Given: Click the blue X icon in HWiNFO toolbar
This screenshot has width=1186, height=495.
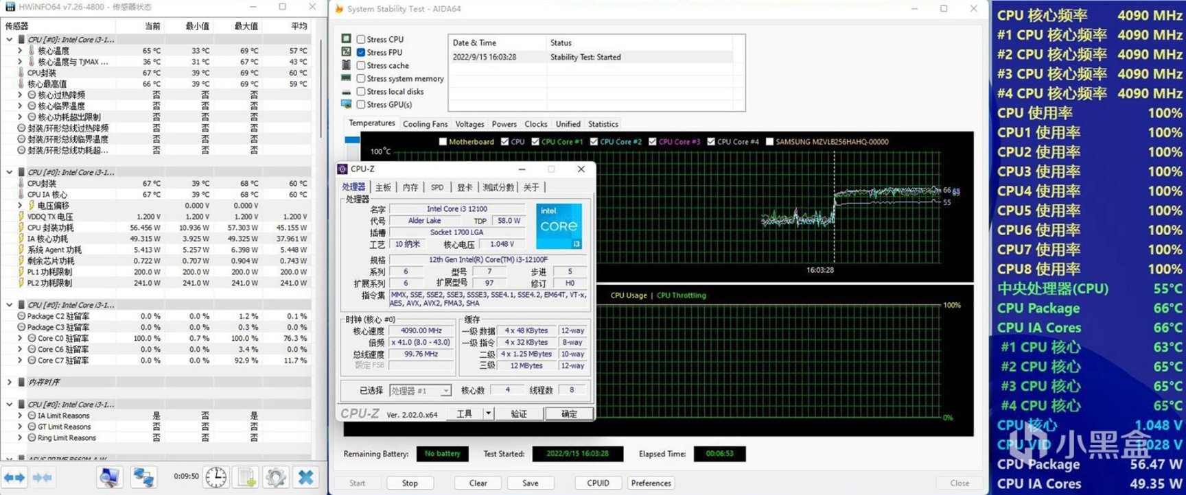Looking at the screenshot, I should tap(306, 476).
